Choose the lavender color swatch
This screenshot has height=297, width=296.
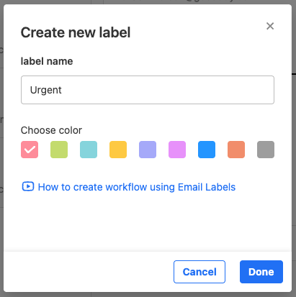(148, 150)
